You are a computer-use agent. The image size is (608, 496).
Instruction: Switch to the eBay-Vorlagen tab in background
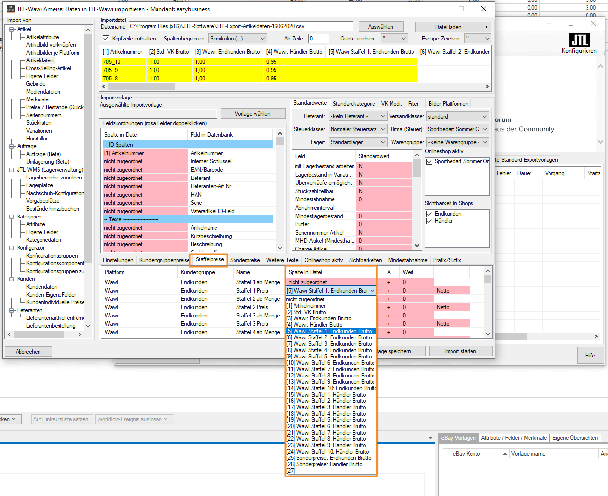(x=458, y=438)
